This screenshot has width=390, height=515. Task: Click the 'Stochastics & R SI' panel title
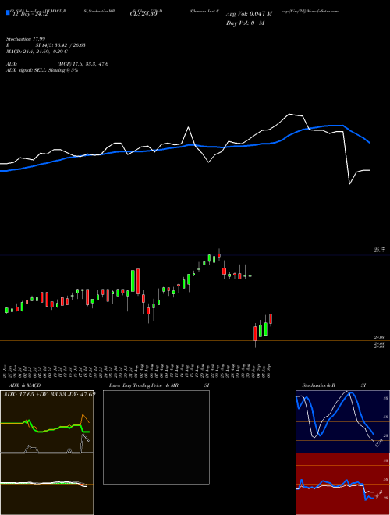point(334,385)
